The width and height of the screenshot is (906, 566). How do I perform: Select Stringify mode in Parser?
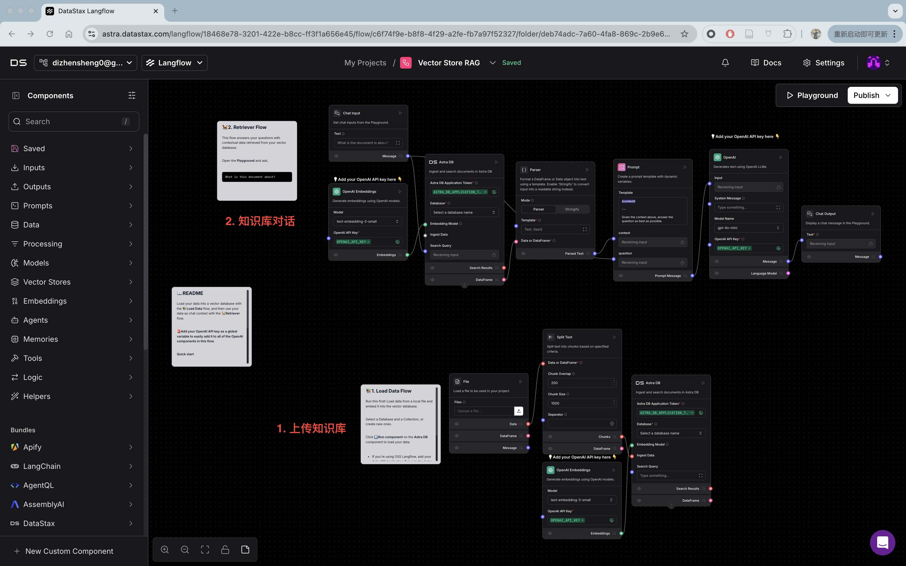(x=572, y=209)
